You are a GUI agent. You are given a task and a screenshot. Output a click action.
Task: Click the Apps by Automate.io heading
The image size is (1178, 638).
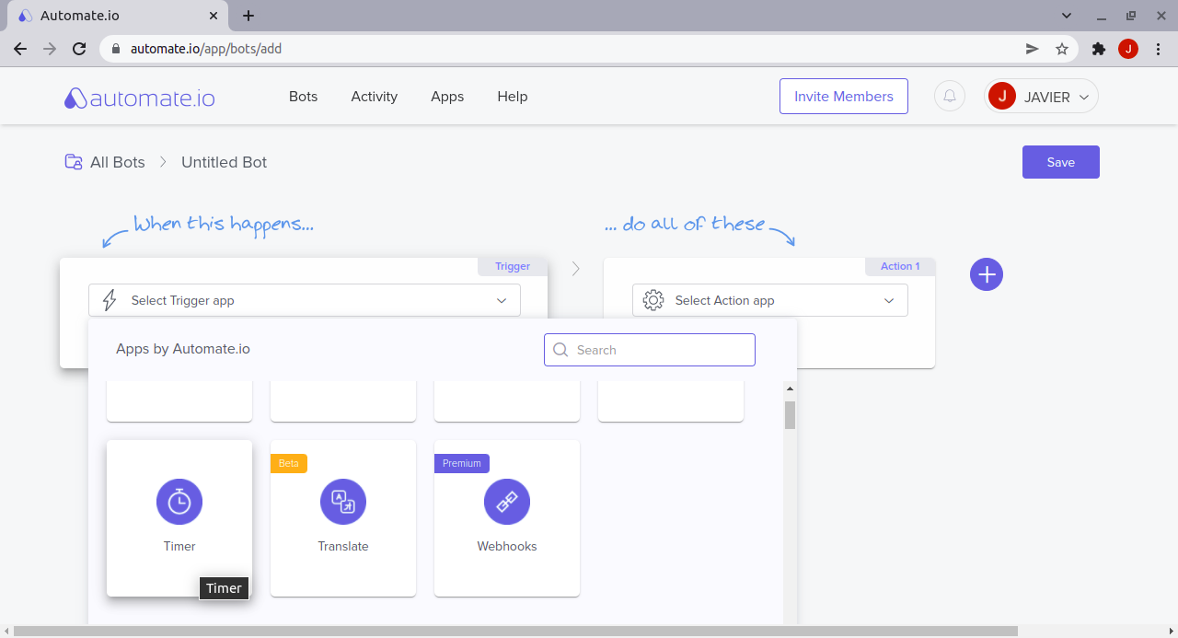coord(183,349)
